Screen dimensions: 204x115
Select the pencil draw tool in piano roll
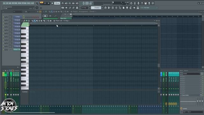pos(33,21)
